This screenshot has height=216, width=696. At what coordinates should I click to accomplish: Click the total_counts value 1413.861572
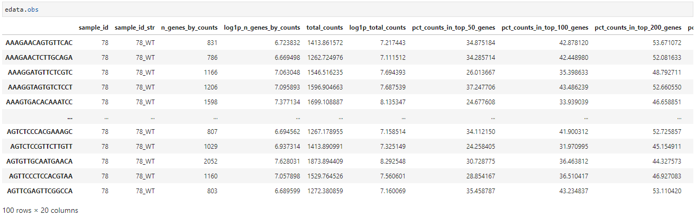[325, 42]
